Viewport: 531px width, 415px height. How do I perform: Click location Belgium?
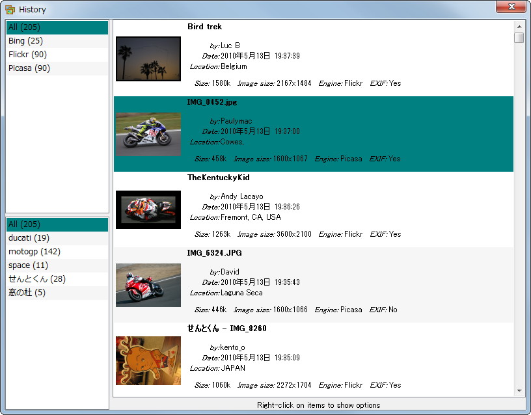234,67
